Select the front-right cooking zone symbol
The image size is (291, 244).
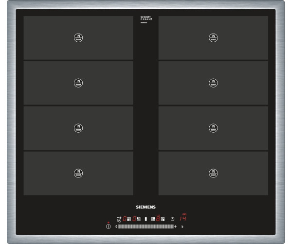[x=163, y=219]
